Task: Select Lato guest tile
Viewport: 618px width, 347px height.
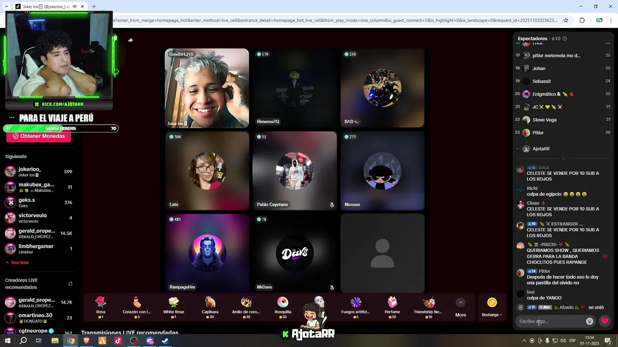Action: click(x=207, y=171)
